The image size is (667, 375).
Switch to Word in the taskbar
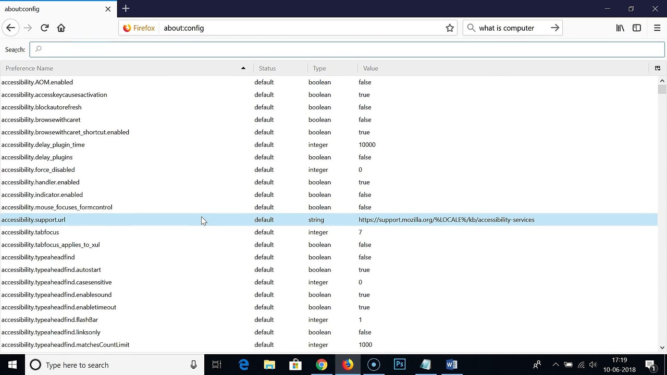[x=452, y=365]
